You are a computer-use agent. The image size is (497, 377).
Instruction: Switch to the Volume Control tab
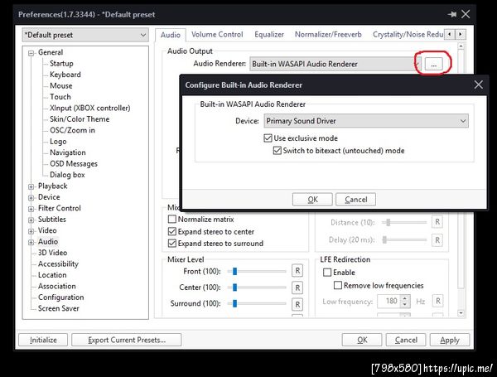(217, 35)
